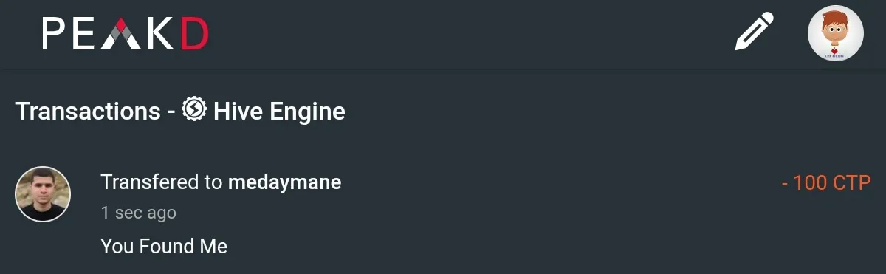Click the Hive Engine gear icon in heading
This screenshot has height=274, width=886.
coord(193,110)
